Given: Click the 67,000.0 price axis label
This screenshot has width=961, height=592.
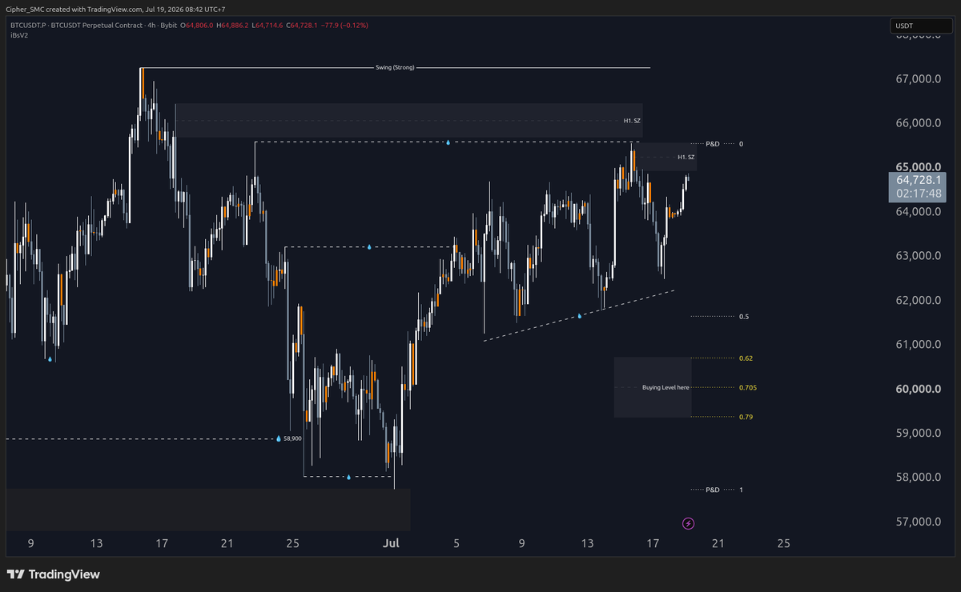Looking at the screenshot, I should click(918, 79).
